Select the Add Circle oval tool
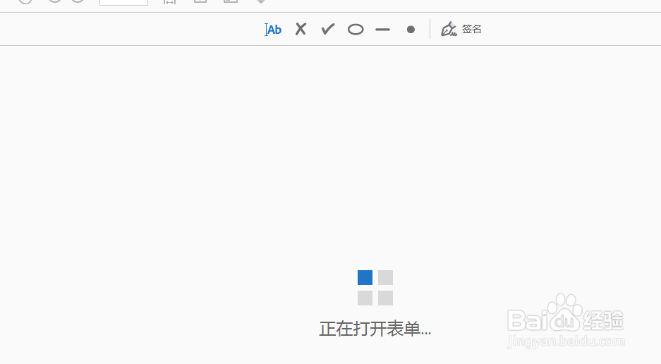Image resolution: width=661 pixels, height=364 pixels. click(x=356, y=30)
